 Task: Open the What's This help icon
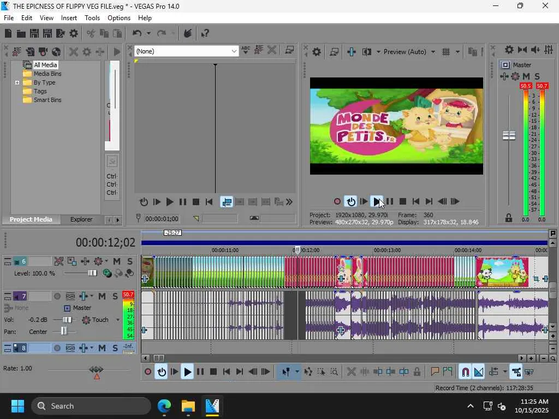[205, 33]
